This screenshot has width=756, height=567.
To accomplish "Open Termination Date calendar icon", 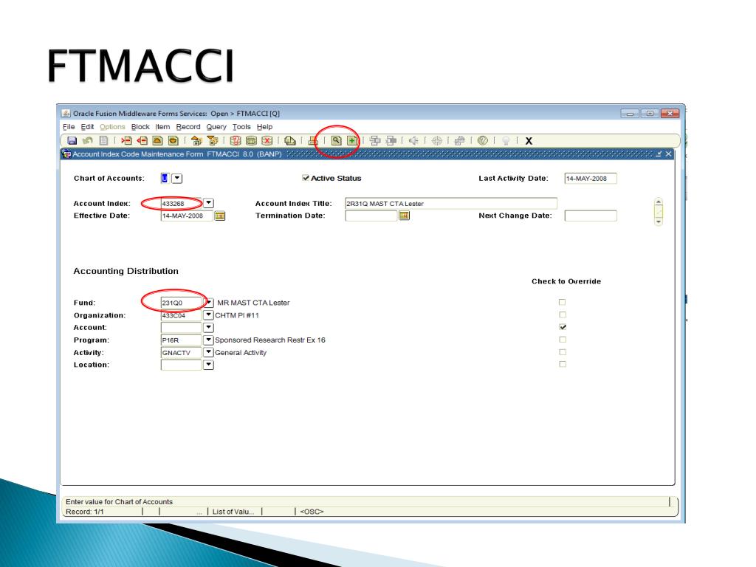I will coord(405,216).
